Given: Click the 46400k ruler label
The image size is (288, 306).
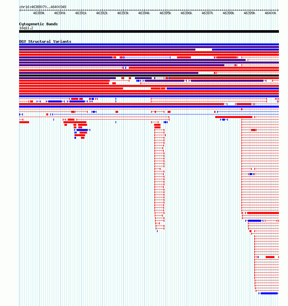Looking at the screenshot, I should click(271, 13).
